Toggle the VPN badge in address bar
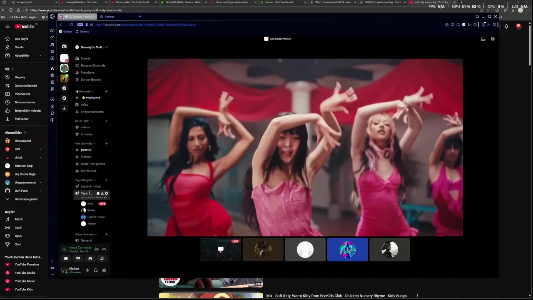 click(80, 25)
